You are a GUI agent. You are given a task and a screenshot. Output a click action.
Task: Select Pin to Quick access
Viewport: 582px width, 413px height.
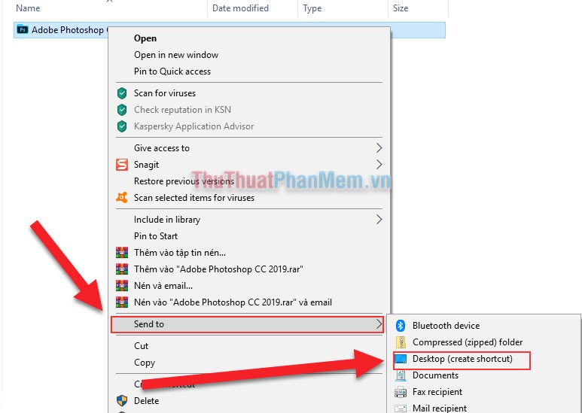pyautogui.click(x=172, y=71)
